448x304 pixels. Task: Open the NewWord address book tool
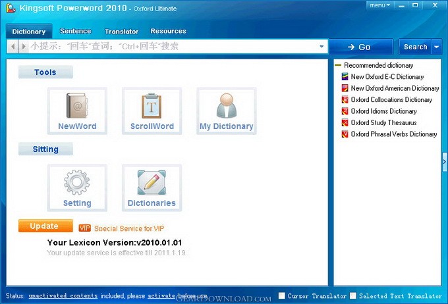click(77, 111)
